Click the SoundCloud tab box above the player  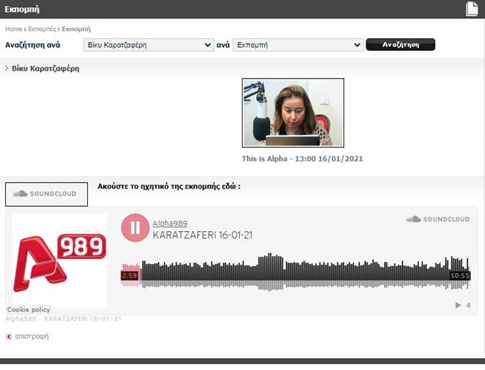pyautogui.click(x=46, y=194)
